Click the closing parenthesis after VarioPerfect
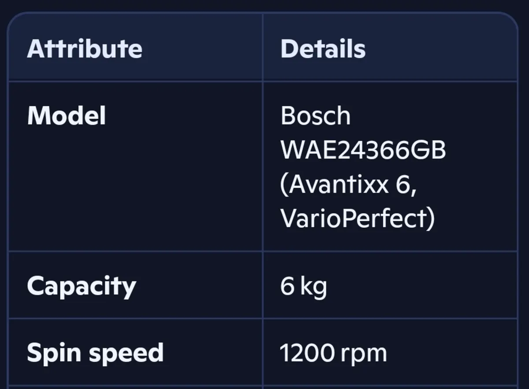The height and width of the screenshot is (389, 529). click(430, 218)
